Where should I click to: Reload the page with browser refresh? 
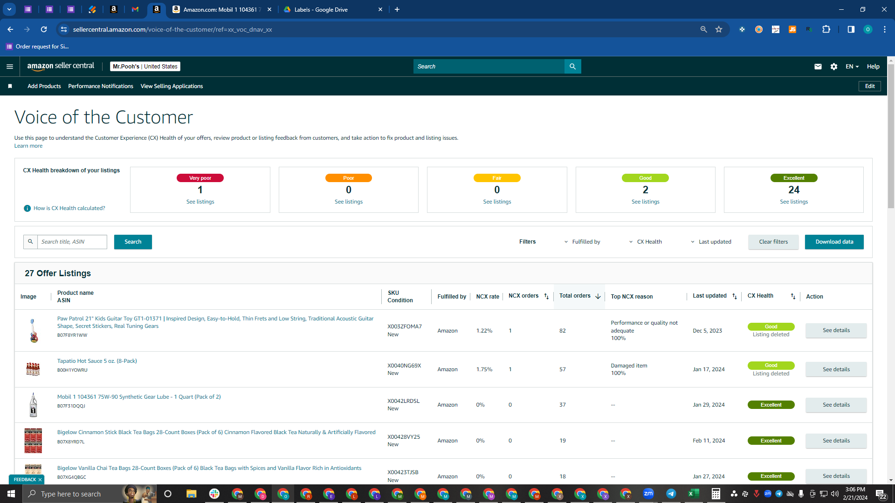(44, 29)
